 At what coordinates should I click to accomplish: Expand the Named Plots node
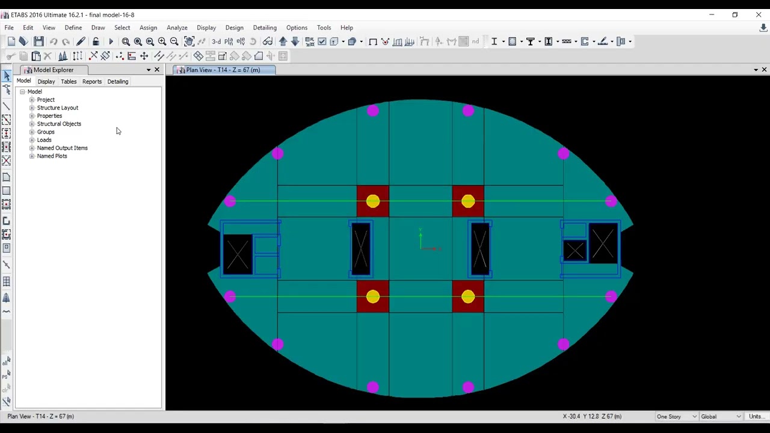[x=32, y=156]
